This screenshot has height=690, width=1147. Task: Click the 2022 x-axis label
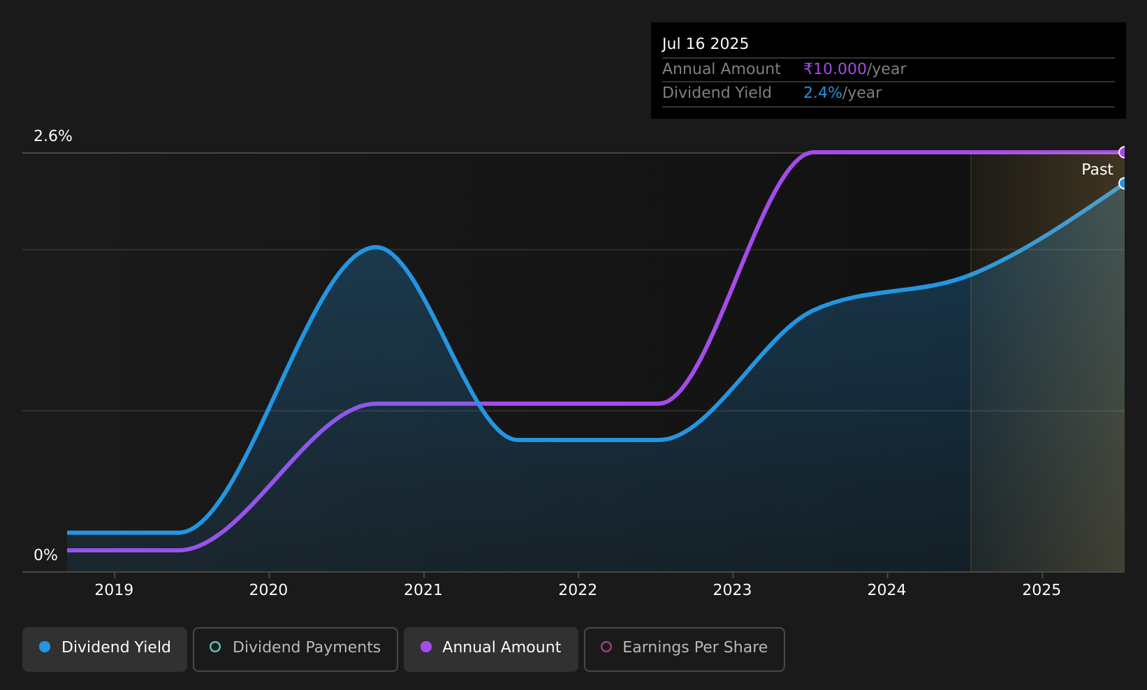[578, 590]
